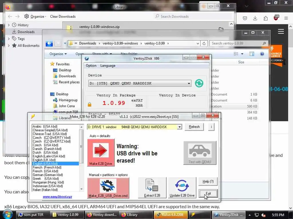Click the Search ventoy-1.0.99 field
This screenshot has height=219, width=293.
click(x=239, y=43)
